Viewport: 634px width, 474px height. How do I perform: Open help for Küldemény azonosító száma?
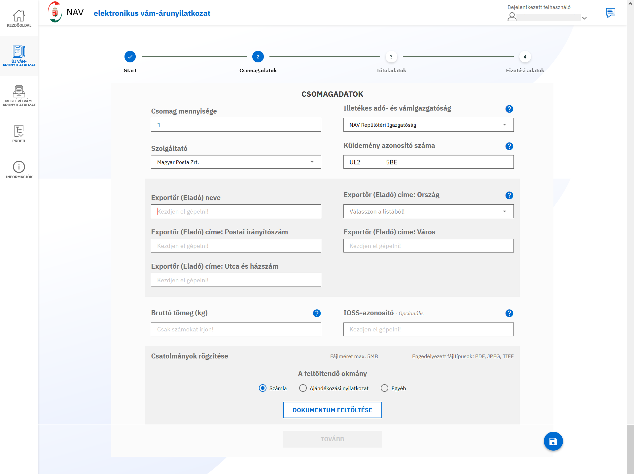pyautogui.click(x=509, y=146)
